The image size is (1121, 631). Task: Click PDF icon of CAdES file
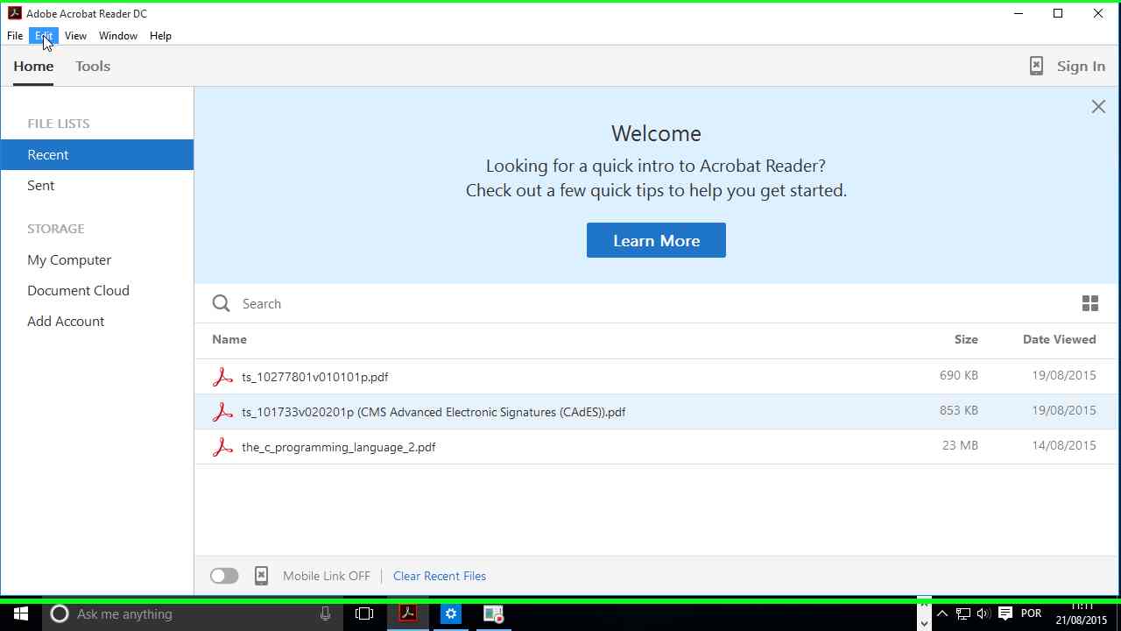(x=222, y=412)
